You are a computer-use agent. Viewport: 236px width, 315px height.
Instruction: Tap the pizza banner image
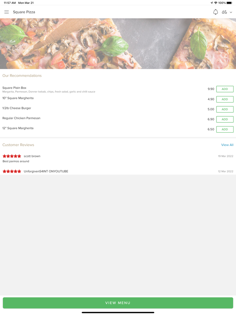pyautogui.click(x=118, y=44)
